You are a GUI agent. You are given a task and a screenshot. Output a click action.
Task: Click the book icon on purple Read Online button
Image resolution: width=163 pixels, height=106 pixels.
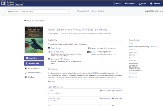tap(27, 58)
